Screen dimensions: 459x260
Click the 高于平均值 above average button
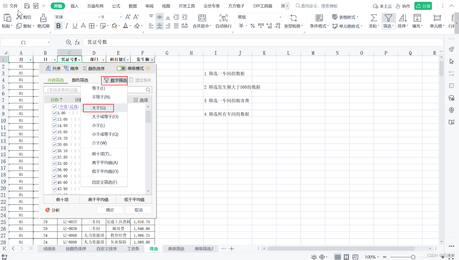point(98,200)
